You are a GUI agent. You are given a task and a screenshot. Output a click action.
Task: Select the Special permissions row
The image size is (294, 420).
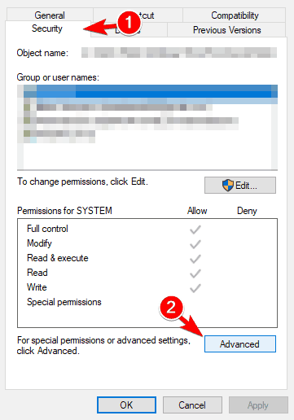[64, 302]
